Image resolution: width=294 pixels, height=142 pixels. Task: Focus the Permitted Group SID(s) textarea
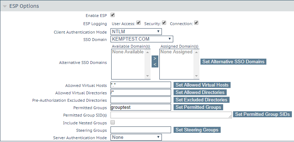(171, 115)
